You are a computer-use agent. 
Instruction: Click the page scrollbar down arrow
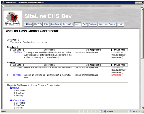(142, 108)
